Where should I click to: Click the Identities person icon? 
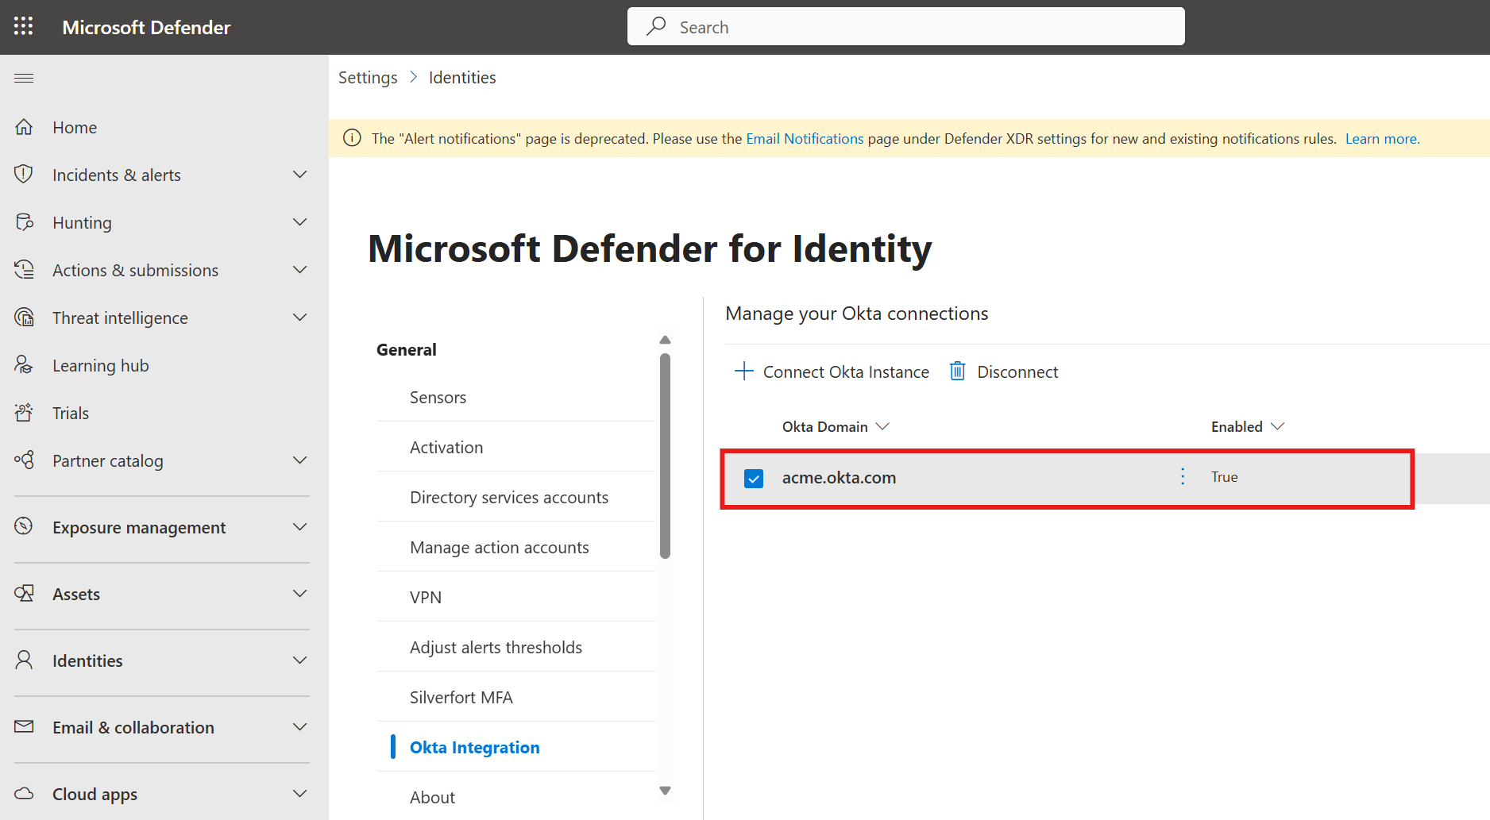tap(24, 660)
